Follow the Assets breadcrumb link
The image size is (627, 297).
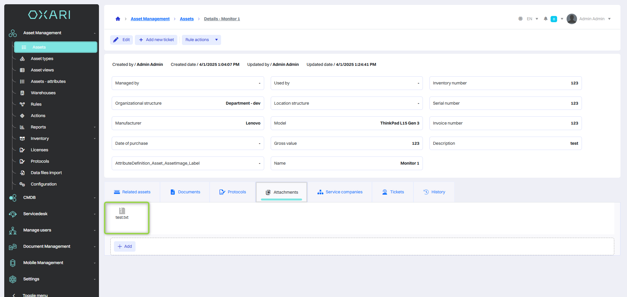(186, 19)
